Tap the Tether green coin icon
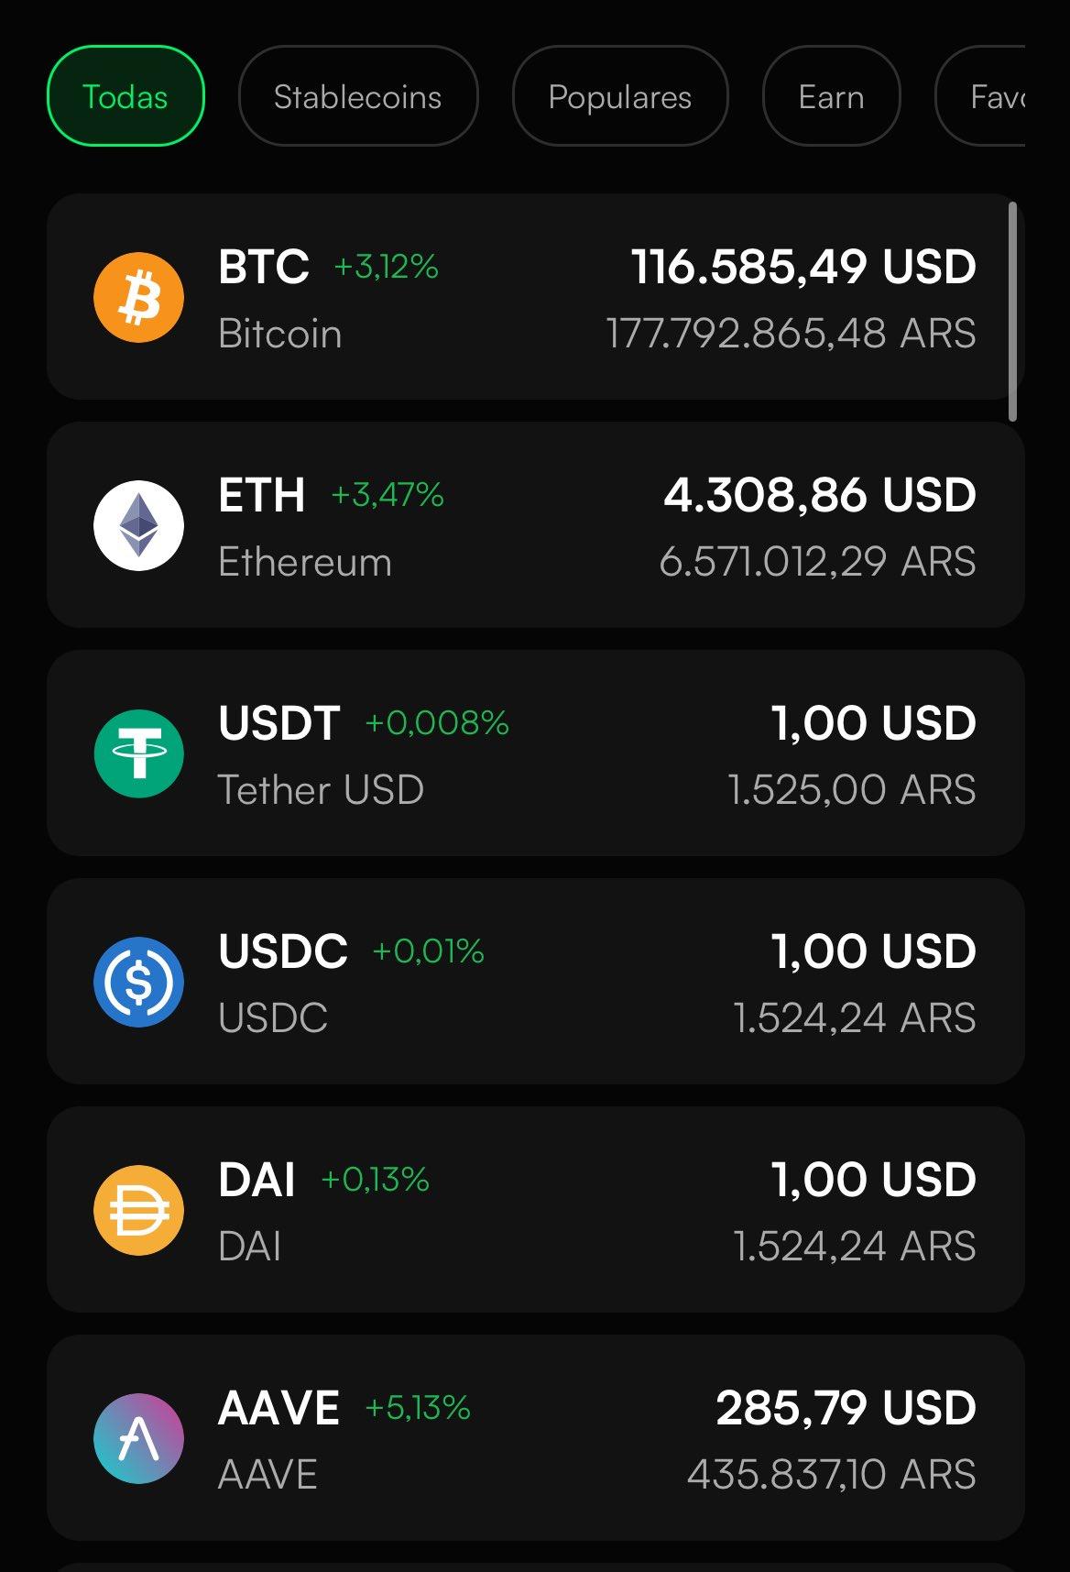This screenshot has width=1070, height=1572. point(139,754)
